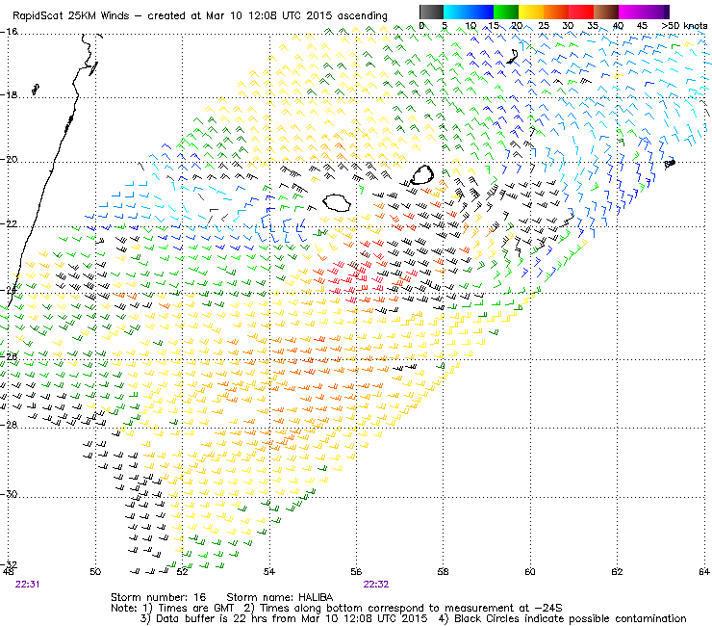
Task: Click the longitude label '52'
Action: (x=182, y=571)
